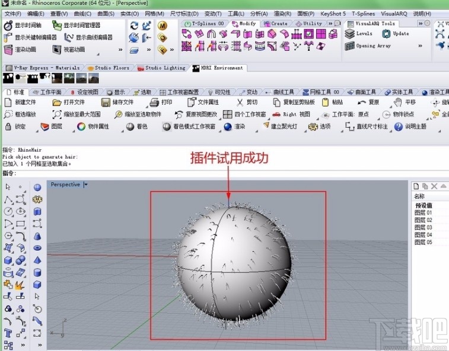
Task: Click the 粘贴 paste icon
Action: click(x=325, y=102)
